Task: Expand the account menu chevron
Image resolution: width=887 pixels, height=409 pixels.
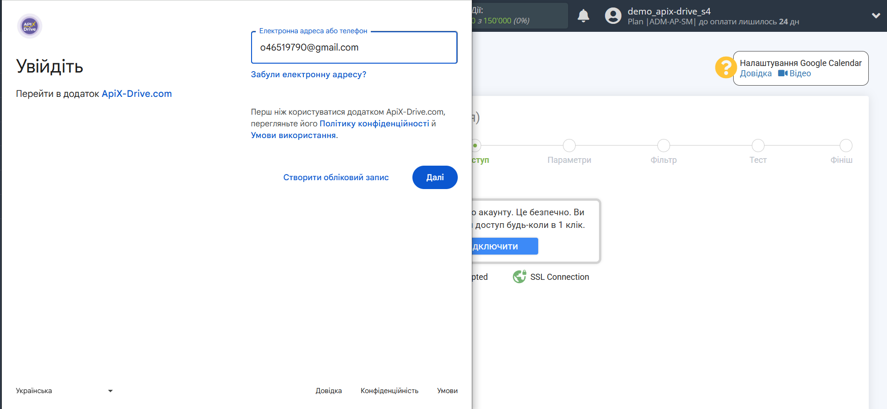Action: (876, 15)
